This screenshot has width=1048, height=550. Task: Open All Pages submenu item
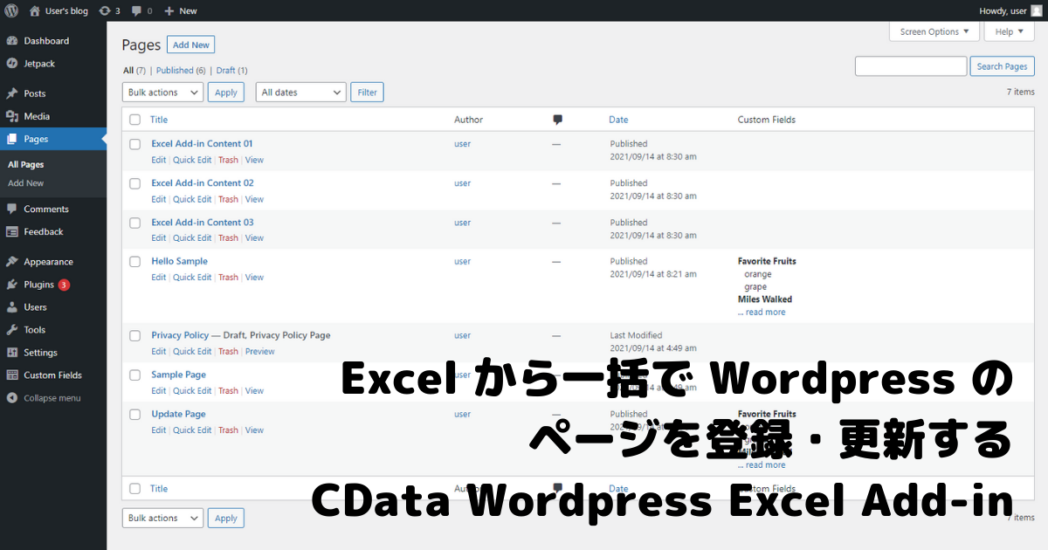coord(26,164)
